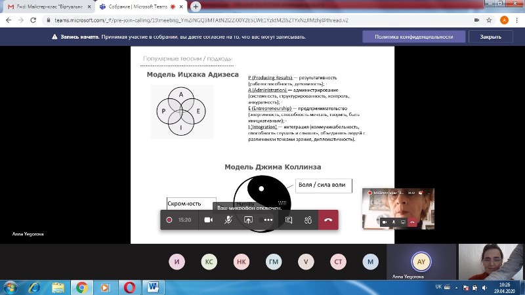
Task: Click slide heading Модель Ицхака Адизеса
Action: [192, 75]
